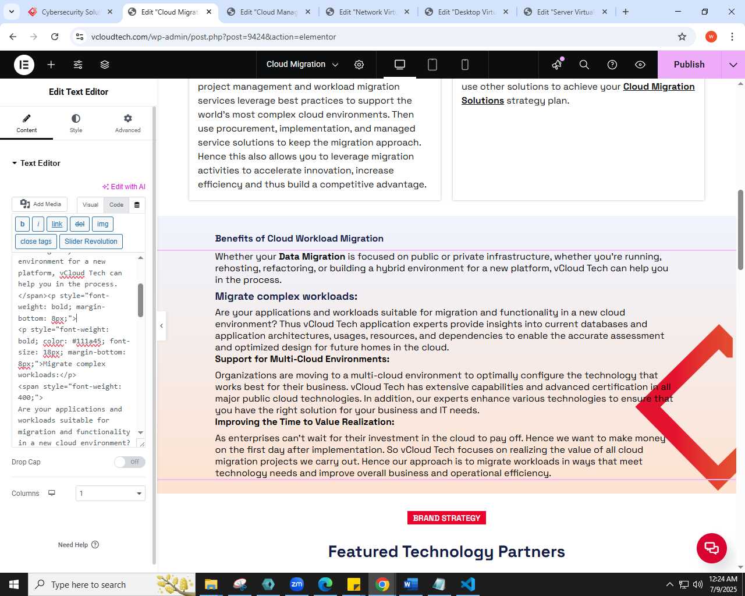The height and width of the screenshot is (596, 745).
Task: Open What's New megaphone icon
Action: point(557,65)
